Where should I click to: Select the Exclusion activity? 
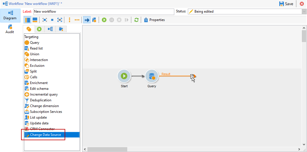52,66
